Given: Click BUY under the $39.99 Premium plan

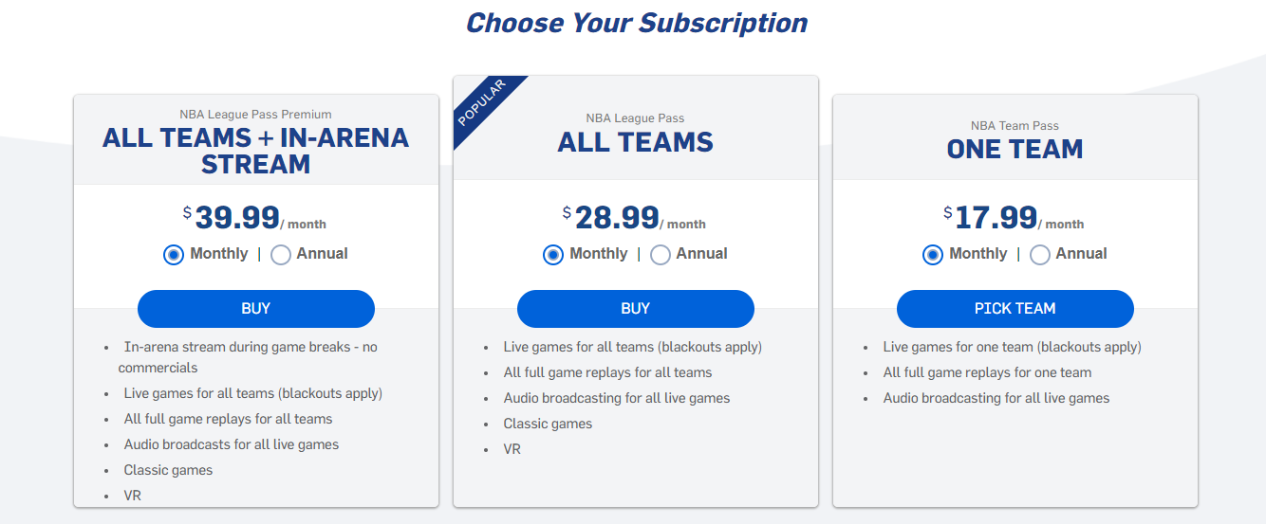Looking at the screenshot, I should 256,309.
